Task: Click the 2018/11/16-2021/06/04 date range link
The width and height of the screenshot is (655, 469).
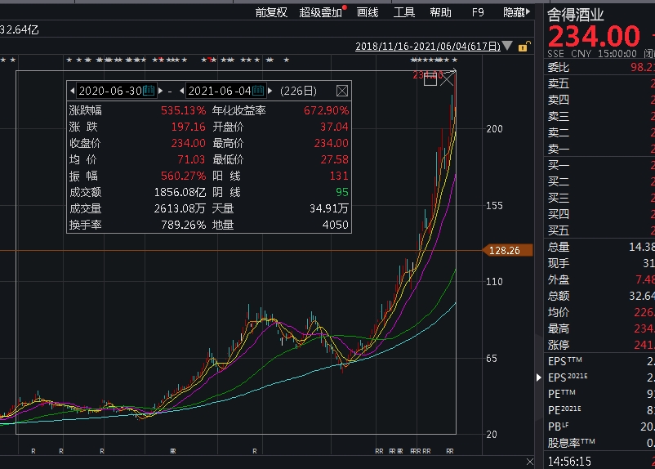Action: pos(427,47)
